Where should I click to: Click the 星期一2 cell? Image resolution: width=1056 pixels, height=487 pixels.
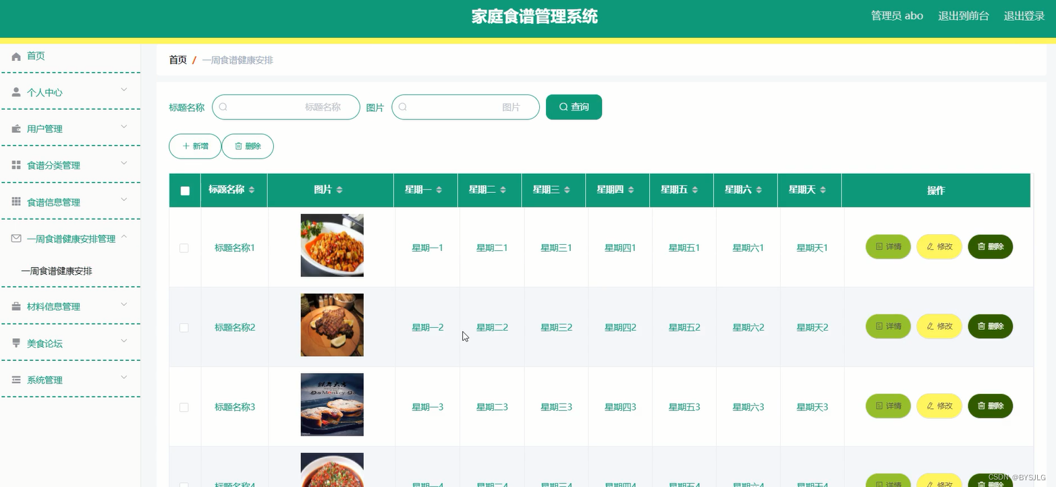tap(428, 328)
